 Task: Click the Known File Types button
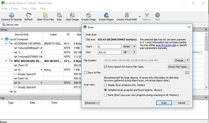[179, 67]
